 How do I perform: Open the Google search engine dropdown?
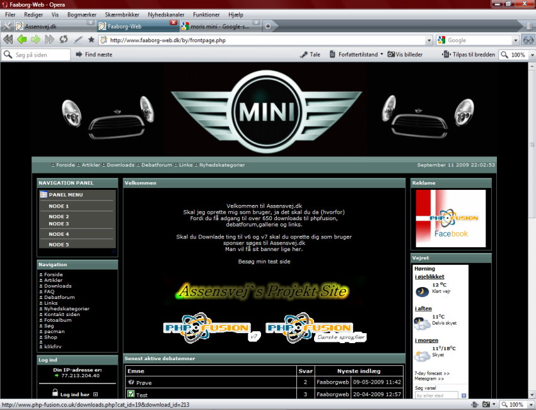pos(515,40)
